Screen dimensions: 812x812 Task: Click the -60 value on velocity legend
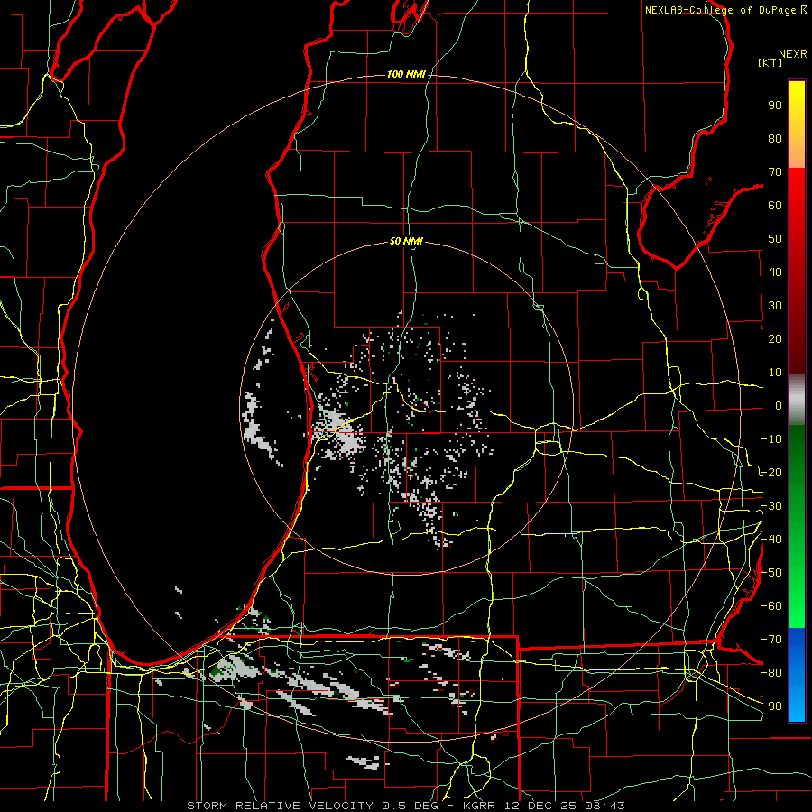pos(771,606)
